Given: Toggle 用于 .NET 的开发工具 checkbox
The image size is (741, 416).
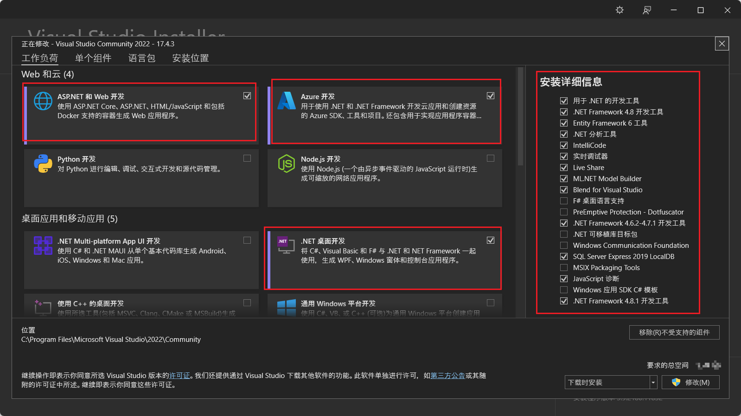Looking at the screenshot, I should 564,101.
